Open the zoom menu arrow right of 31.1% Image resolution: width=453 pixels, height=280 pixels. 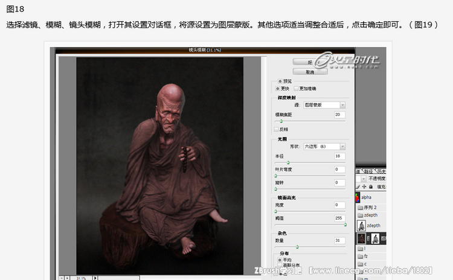point(95,278)
